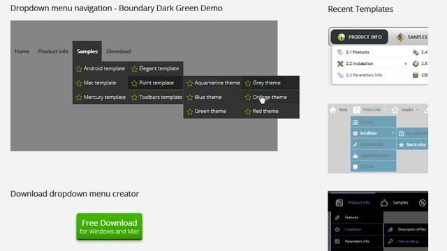Open the Home menu item
Viewport: 447px width, 251px height.
click(x=22, y=51)
